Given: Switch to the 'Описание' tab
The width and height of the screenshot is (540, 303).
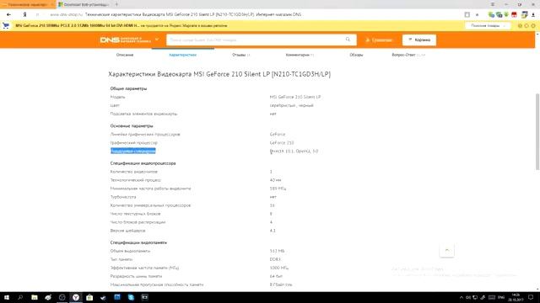Looking at the screenshot, I should coord(125,55).
